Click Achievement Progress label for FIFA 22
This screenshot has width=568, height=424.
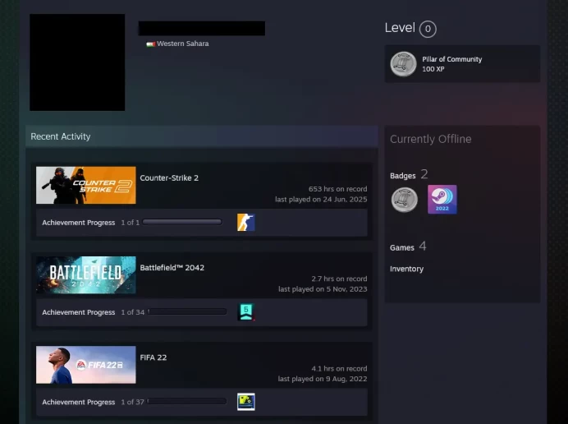pyautogui.click(x=78, y=402)
